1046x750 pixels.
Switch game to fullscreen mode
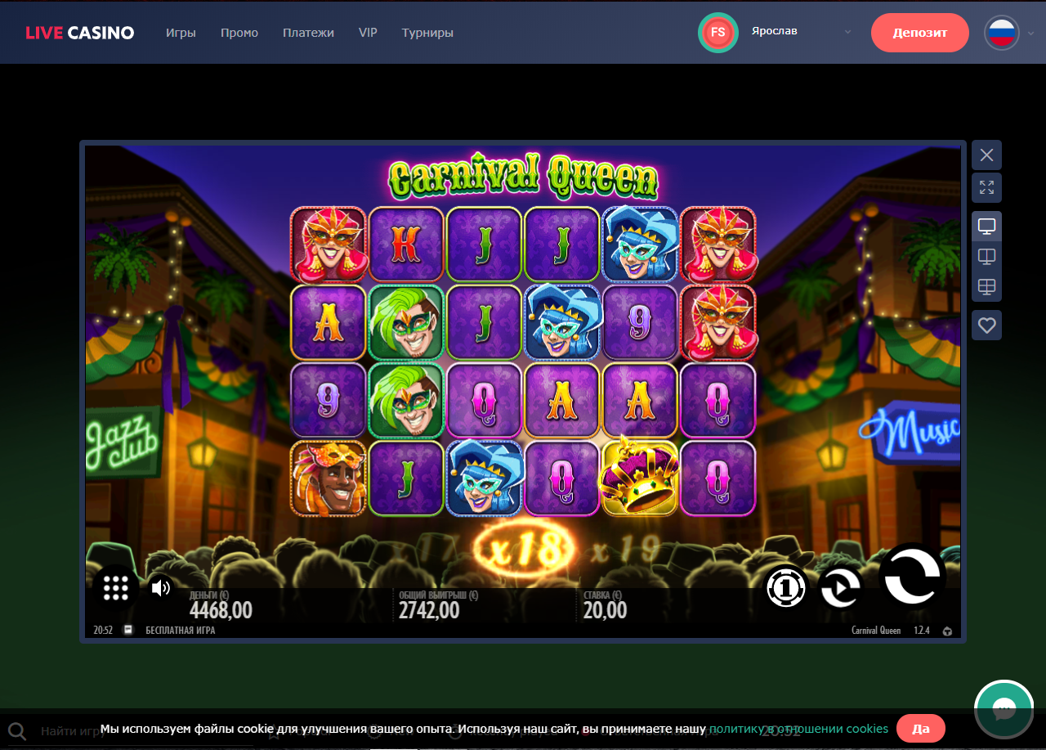986,187
